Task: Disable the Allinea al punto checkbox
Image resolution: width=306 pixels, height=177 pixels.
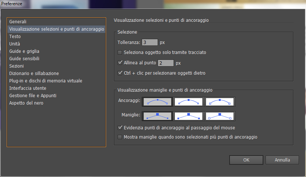Action: click(120, 63)
